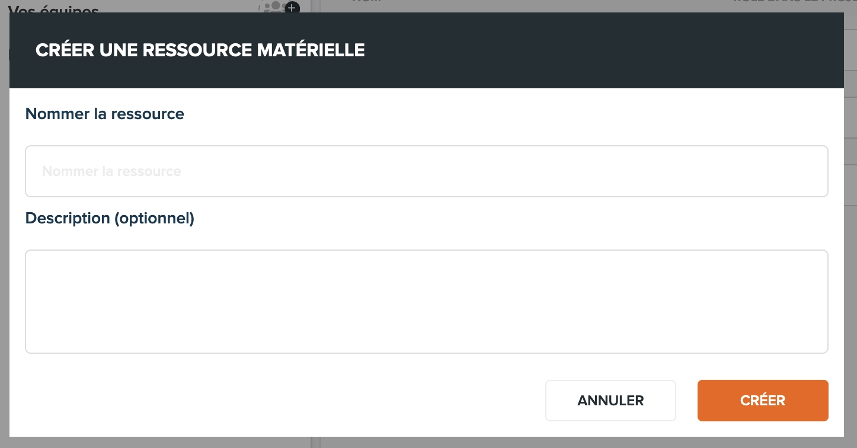The image size is (857, 448).
Task: Click the Nommer la ressource label
Action: (105, 114)
